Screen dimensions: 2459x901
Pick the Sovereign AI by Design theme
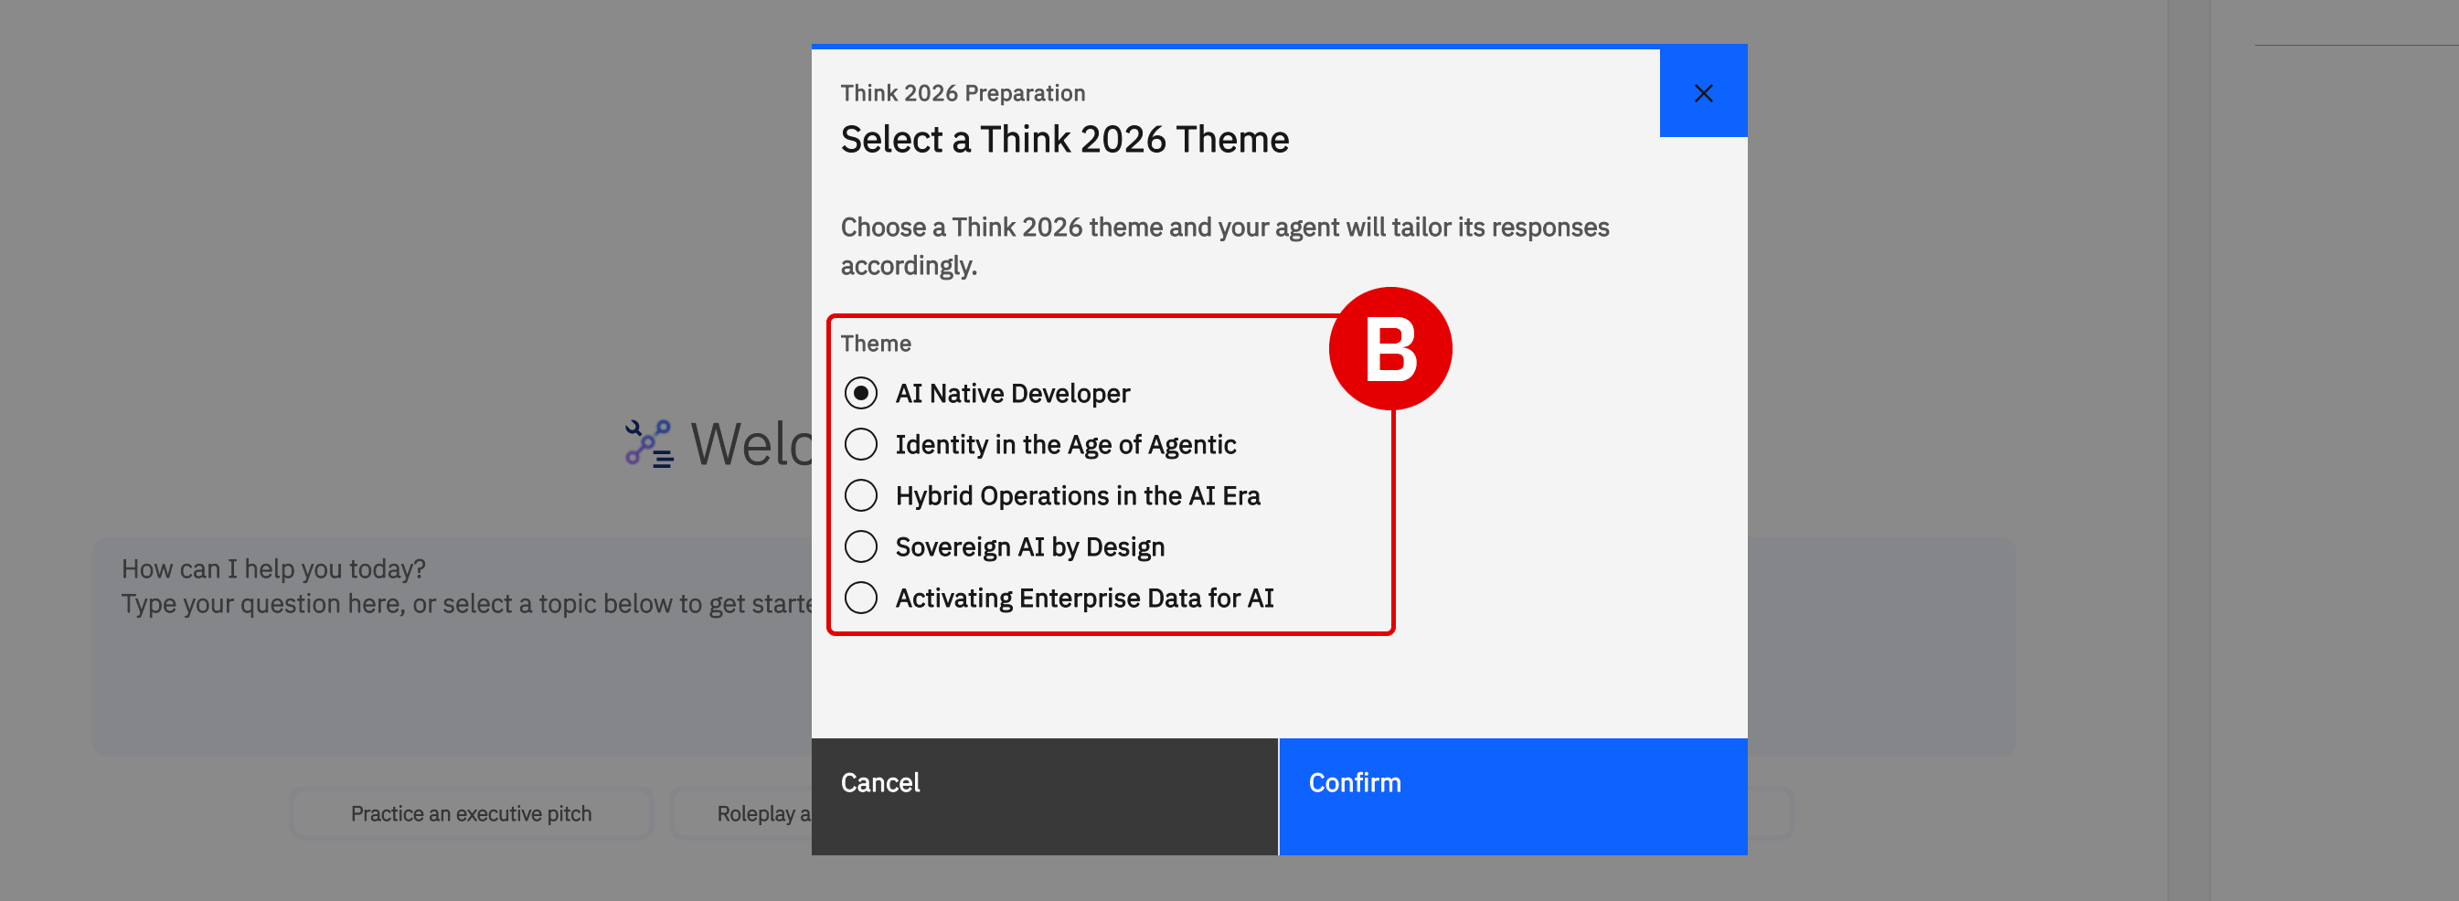[x=861, y=546]
